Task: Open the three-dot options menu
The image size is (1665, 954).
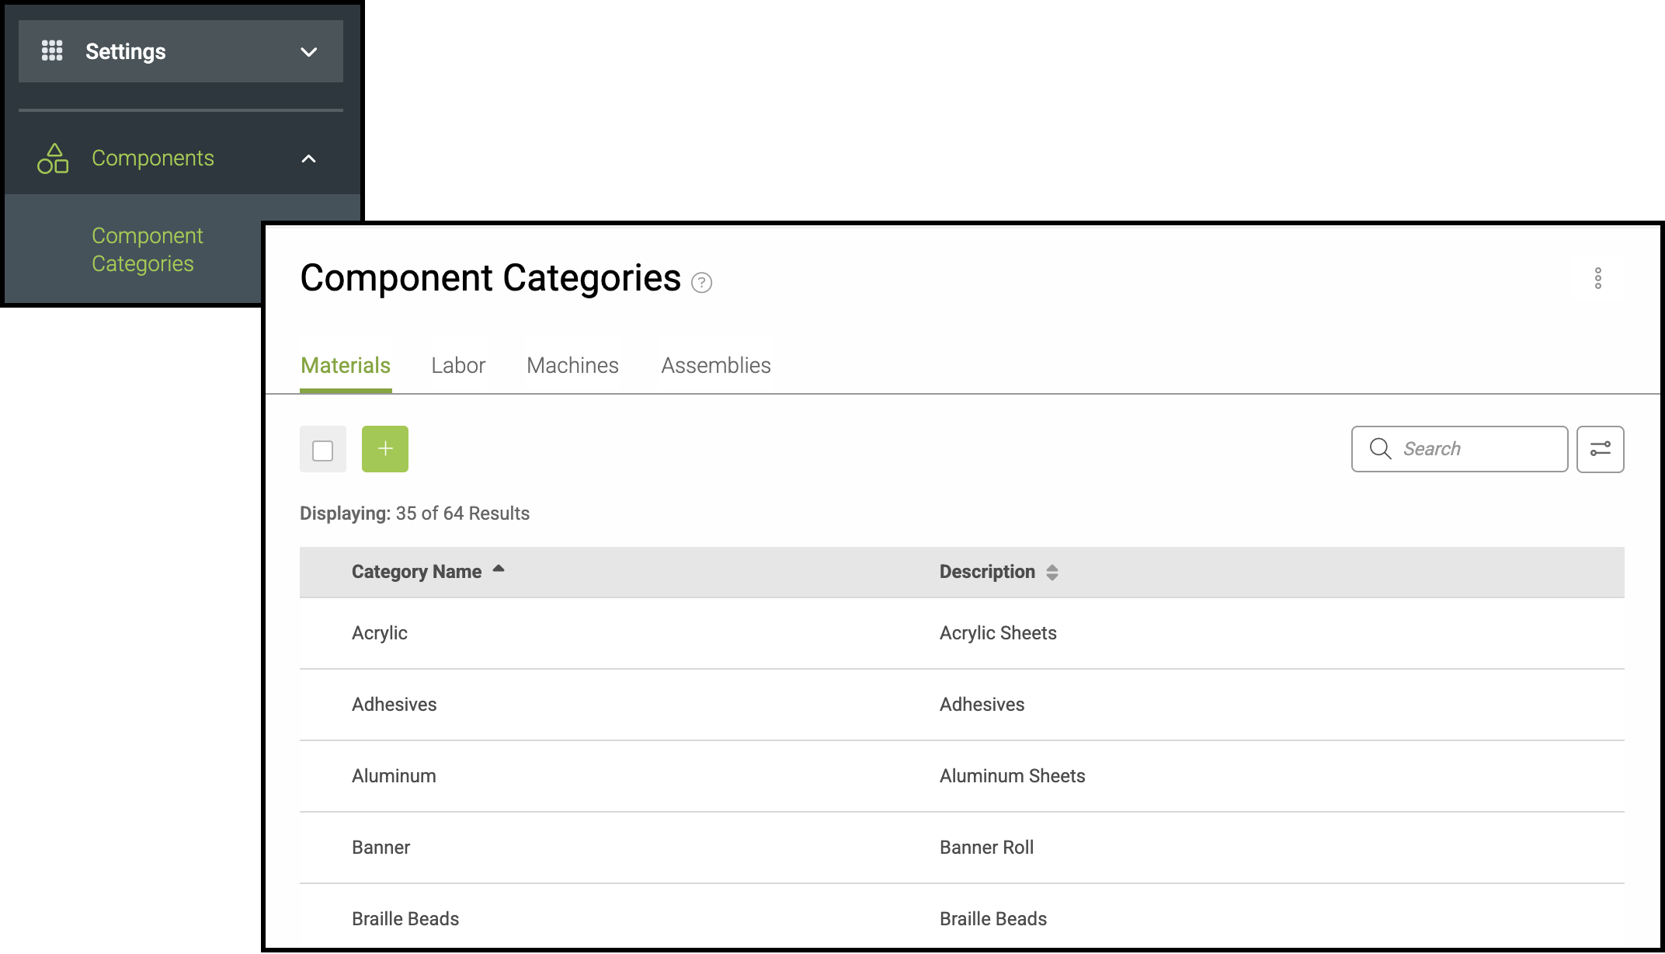Action: click(1597, 278)
